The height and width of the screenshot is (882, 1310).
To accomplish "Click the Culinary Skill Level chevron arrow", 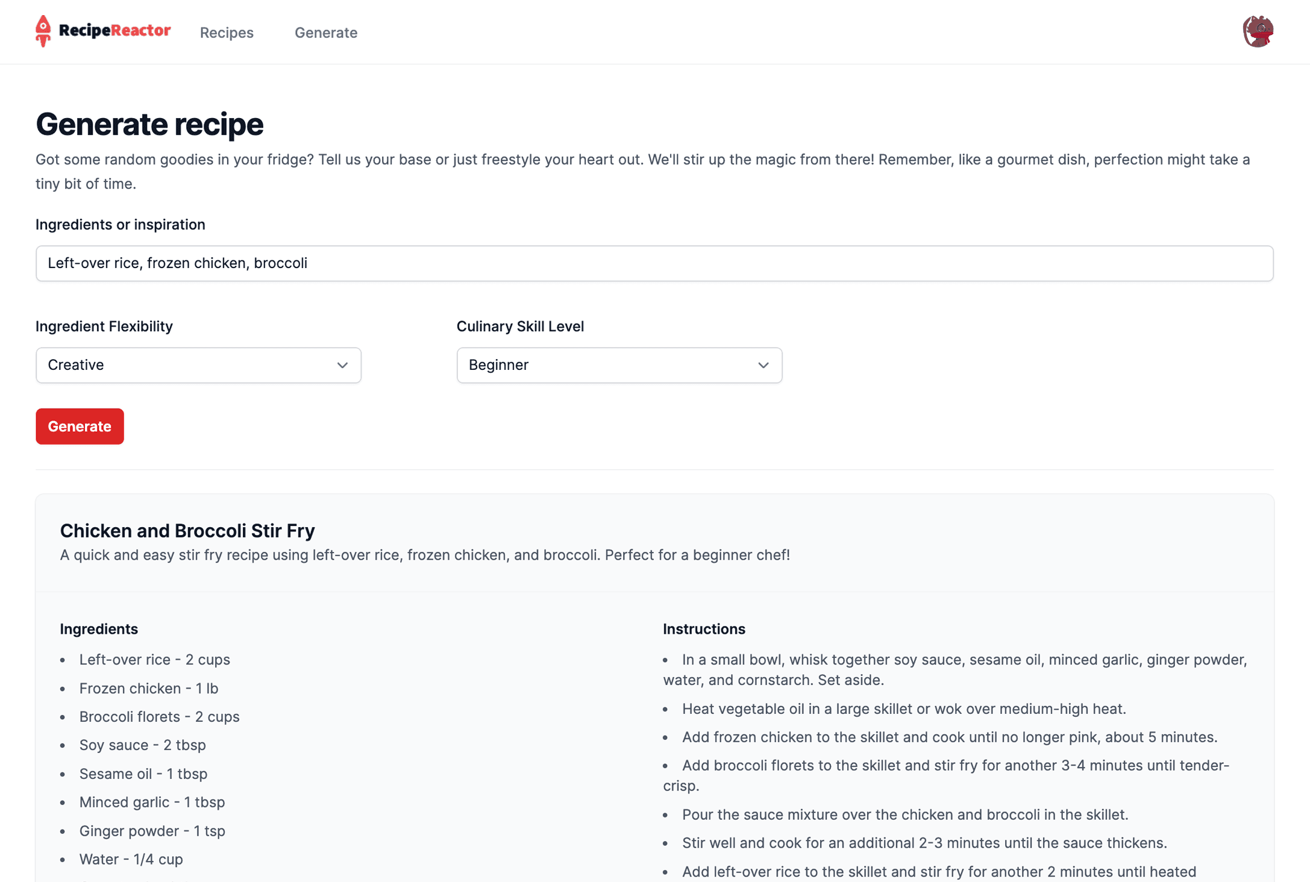I will 763,365.
